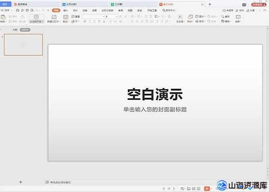Switch to slide sorter view icon
269x192 pixels.
pyautogui.click(x=194, y=188)
